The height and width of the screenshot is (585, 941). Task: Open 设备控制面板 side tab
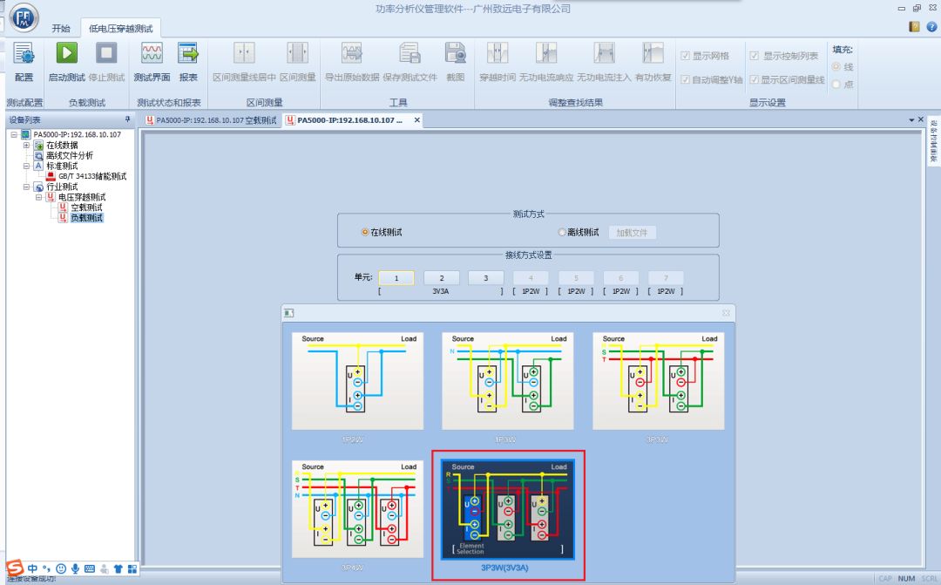[934, 142]
